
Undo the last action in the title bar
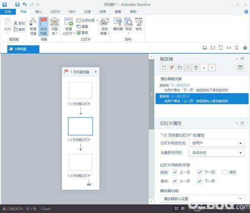pyautogui.click(x=25, y=5)
